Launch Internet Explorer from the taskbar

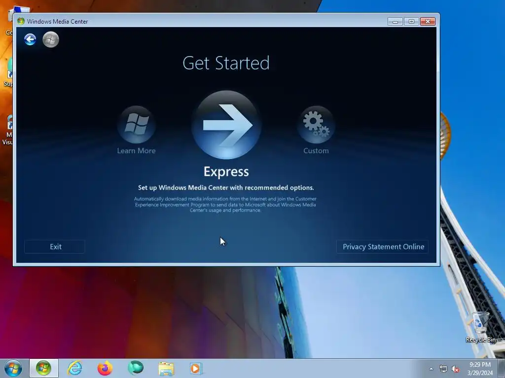point(75,368)
